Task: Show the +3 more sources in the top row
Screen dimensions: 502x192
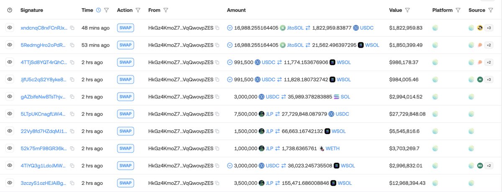Action: 489,28
